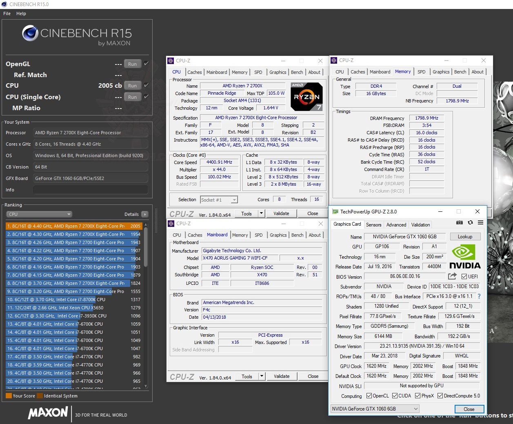This screenshot has height=424, width=513.
Task: Click the GPU-Z title bar icon
Action: click(335, 211)
